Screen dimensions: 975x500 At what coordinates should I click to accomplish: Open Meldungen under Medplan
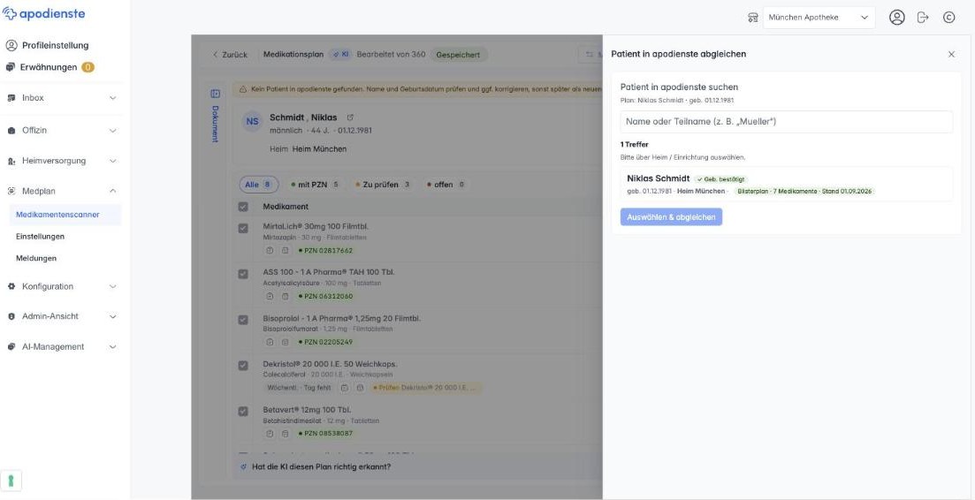37,258
